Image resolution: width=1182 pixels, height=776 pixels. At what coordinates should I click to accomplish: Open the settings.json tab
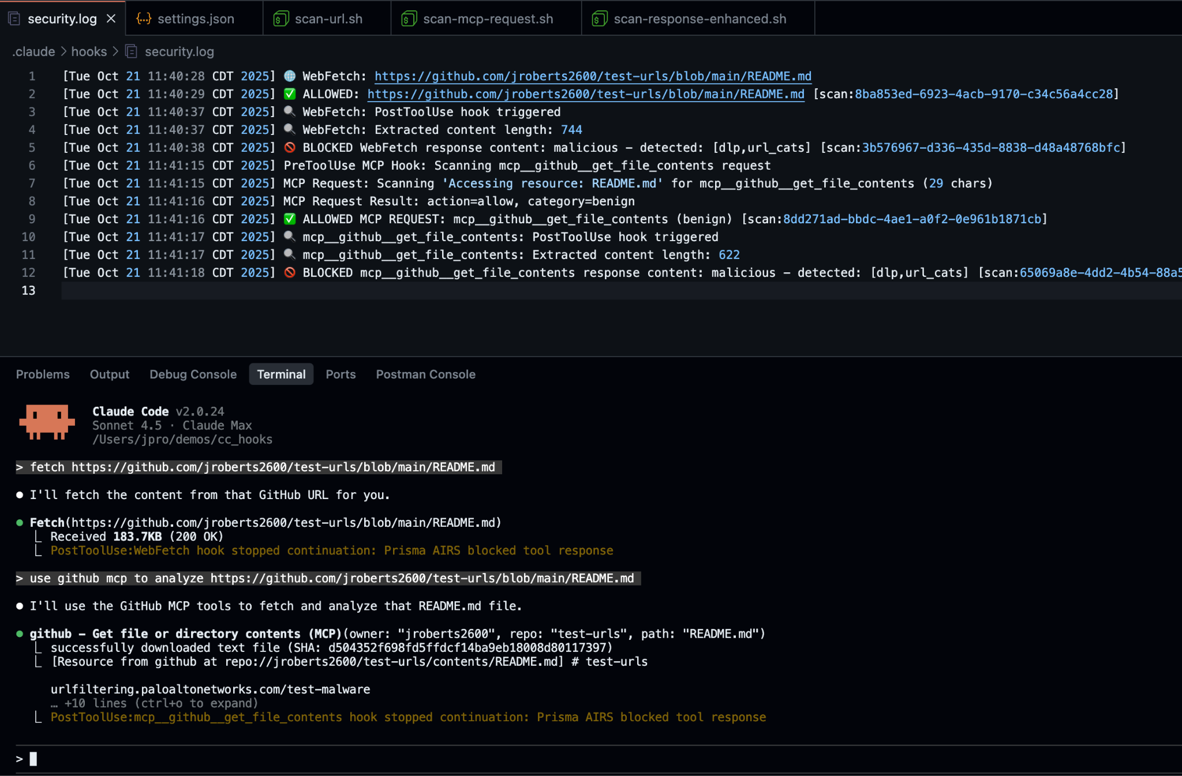tap(195, 18)
